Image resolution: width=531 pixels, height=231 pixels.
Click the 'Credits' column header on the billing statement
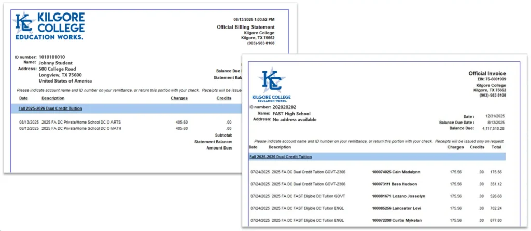tap(224, 98)
